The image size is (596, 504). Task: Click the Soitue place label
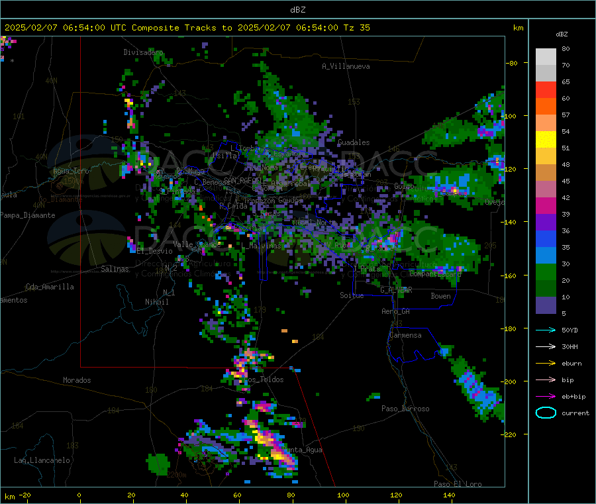[x=352, y=295]
